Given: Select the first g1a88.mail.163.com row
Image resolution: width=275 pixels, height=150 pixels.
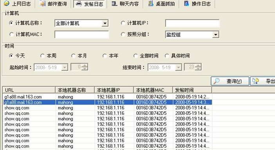Looking at the screenshot, I should [x=107, y=96].
